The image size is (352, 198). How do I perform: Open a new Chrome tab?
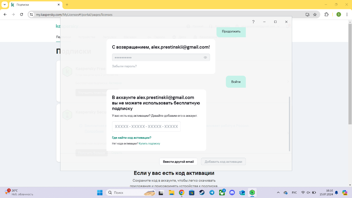coord(67,5)
